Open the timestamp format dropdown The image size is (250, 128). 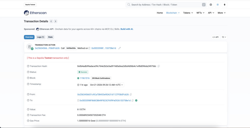(106, 85)
